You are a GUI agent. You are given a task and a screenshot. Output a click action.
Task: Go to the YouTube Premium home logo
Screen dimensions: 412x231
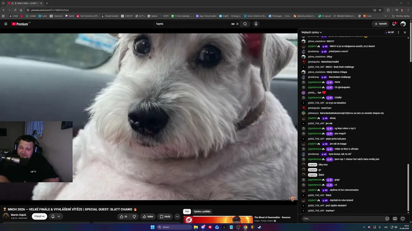click(x=20, y=24)
